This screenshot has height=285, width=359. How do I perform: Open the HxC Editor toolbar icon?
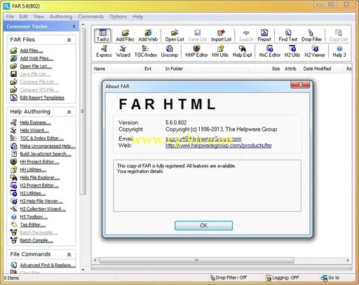[x=269, y=51]
